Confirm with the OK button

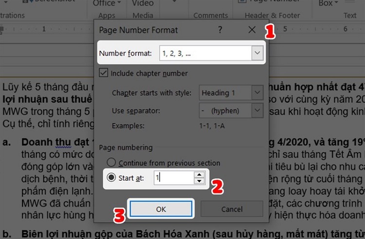tap(161, 209)
